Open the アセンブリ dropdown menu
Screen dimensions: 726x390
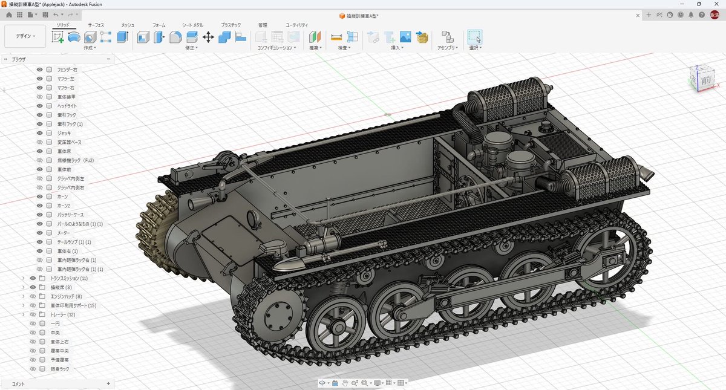(447, 48)
